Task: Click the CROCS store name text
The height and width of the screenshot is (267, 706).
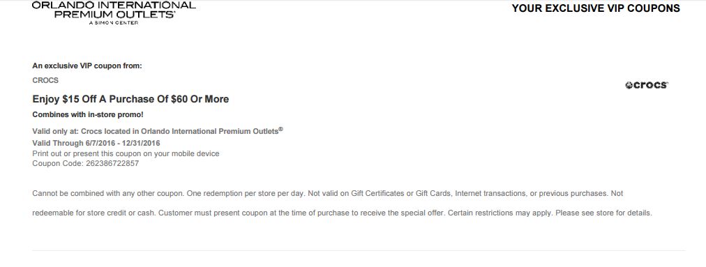Action: 45,81
